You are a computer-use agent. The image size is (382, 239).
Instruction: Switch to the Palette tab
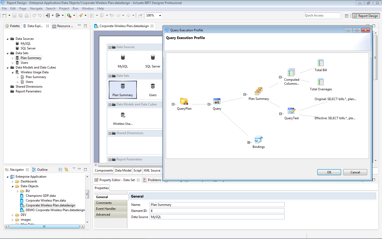tap(12, 26)
